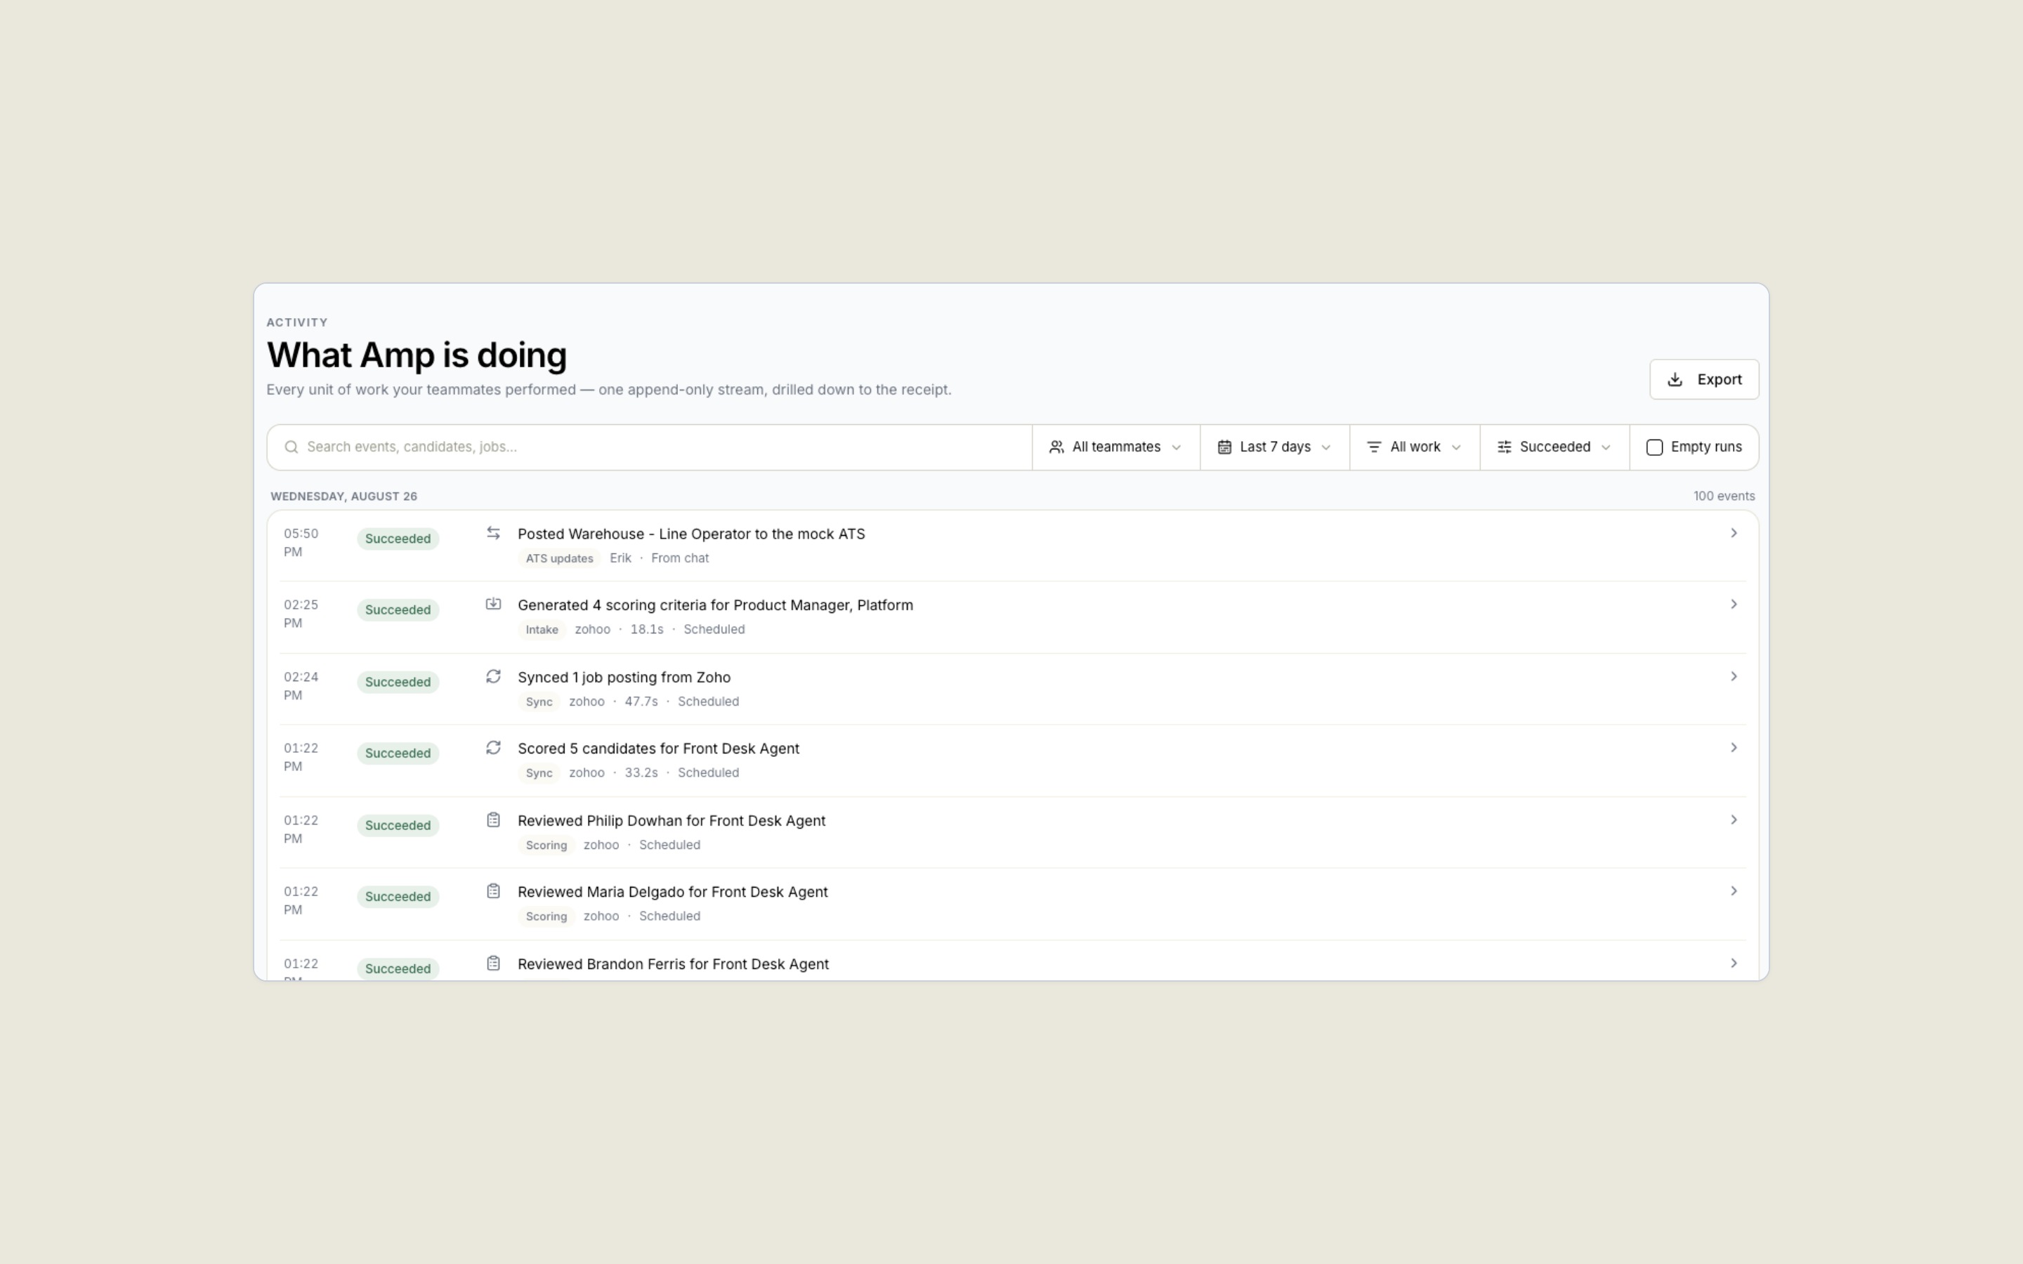The image size is (2023, 1264).
Task: Open the Last 7 days date dropdown
Action: click(1275, 447)
